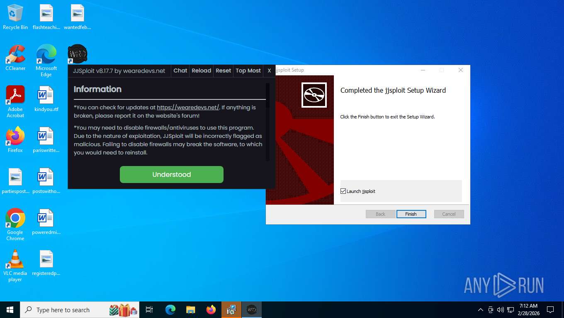Open the notification center icon

pos(550,310)
